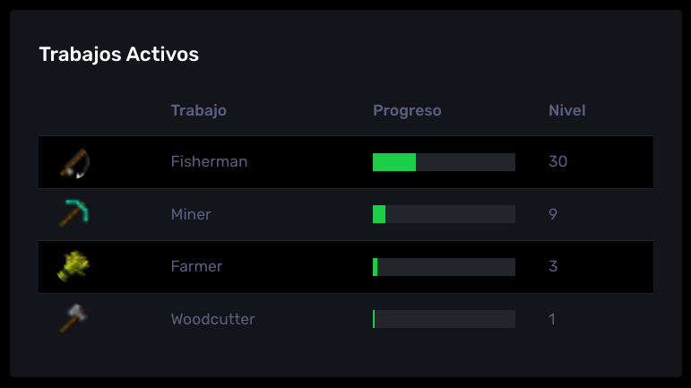Screen dimensions: 691x388
Task: Click the Trabajos Activos heading
Action: click(119, 55)
